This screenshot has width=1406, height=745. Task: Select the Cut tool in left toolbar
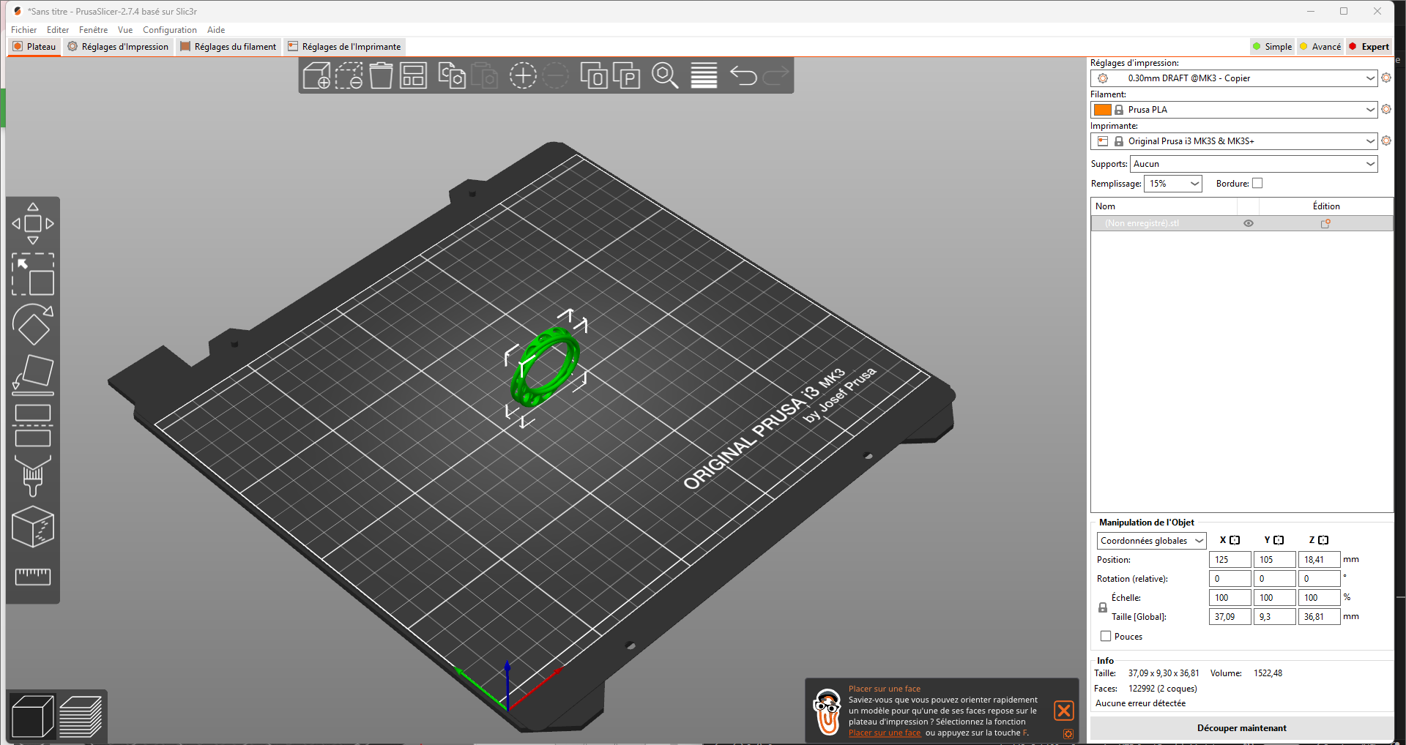33,425
